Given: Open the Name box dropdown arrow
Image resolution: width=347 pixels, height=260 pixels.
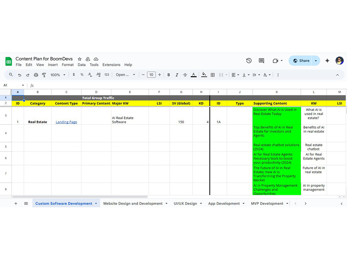Looking at the screenshot, I should (23, 85).
